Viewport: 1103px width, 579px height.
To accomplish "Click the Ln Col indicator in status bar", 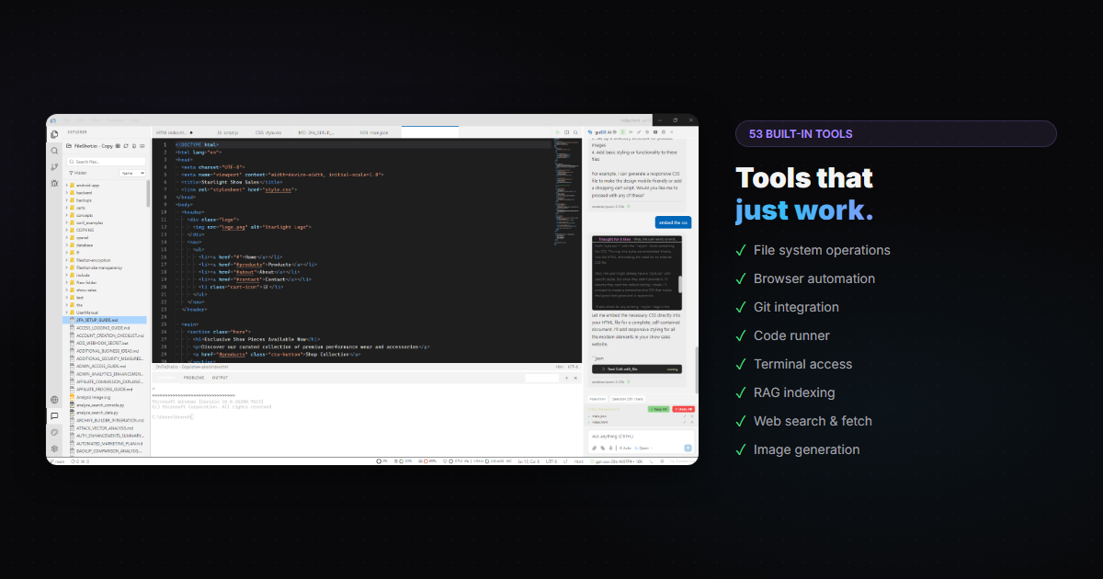I will (x=529, y=461).
